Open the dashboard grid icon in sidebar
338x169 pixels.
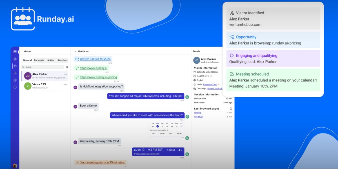15,59
